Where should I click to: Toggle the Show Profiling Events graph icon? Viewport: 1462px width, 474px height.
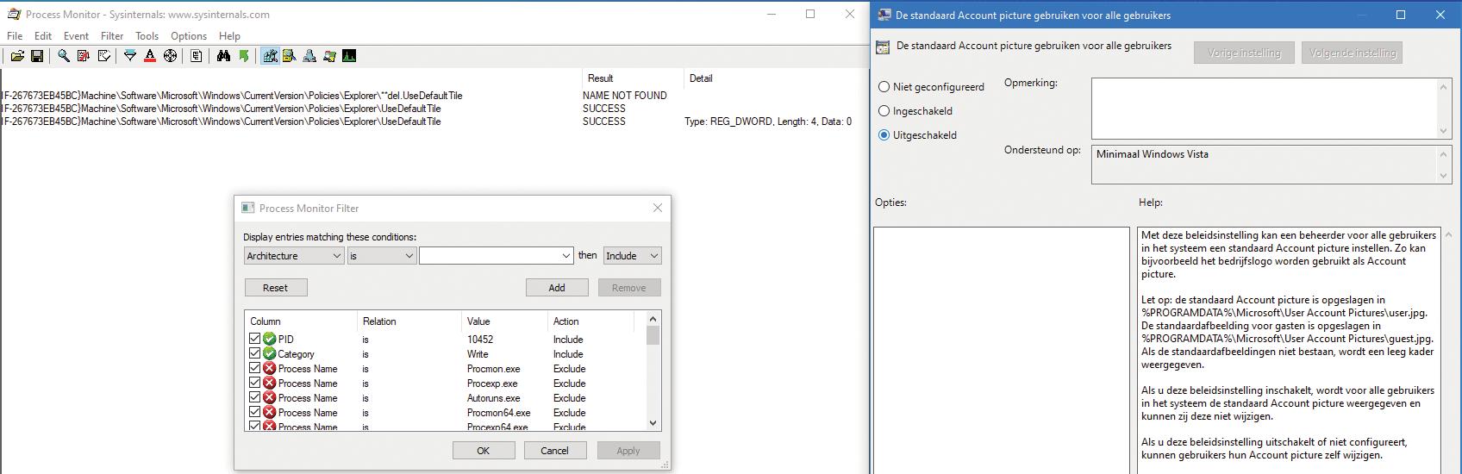pos(349,56)
